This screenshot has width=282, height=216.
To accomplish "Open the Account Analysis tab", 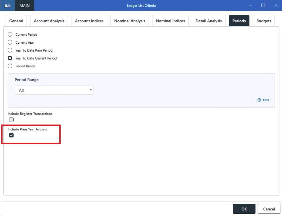I will (x=49, y=21).
